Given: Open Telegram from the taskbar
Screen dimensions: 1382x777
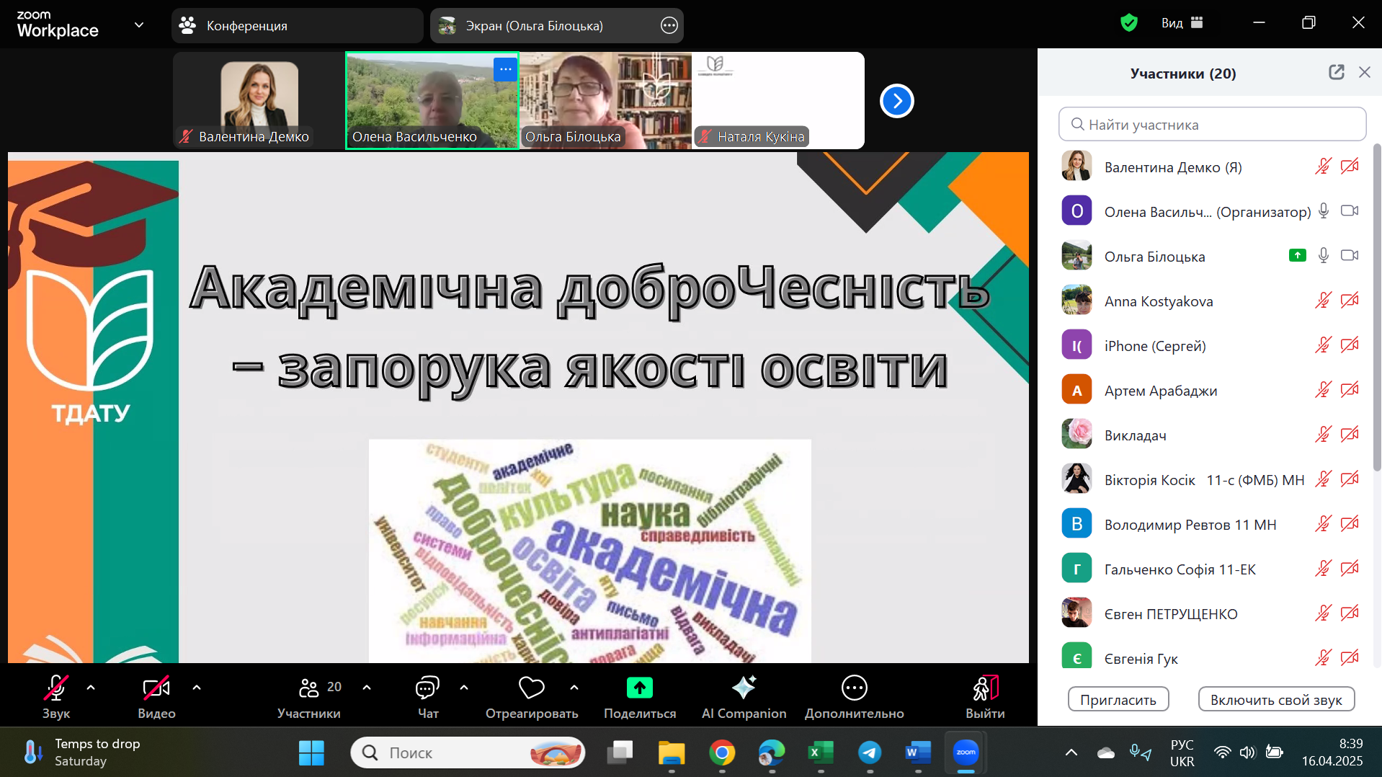Looking at the screenshot, I should point(870,752).
